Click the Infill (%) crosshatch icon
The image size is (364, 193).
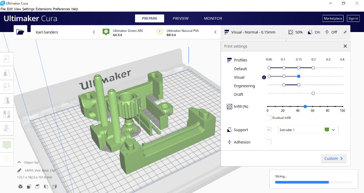(229, 106)
